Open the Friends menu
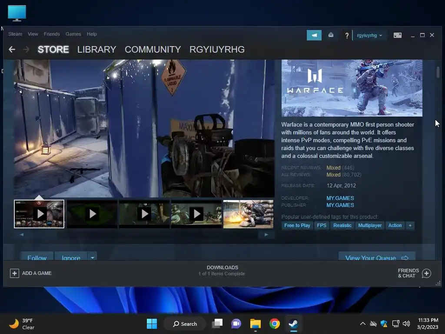This screenshot has height=334, width=445. [x=52, y=34]
